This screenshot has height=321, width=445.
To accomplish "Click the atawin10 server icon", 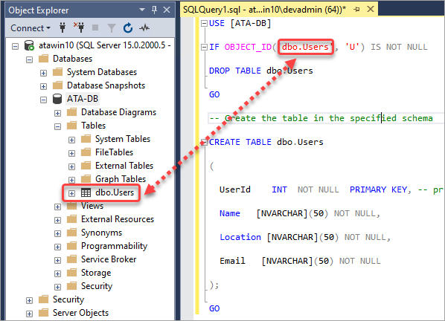I will point(29,45).
